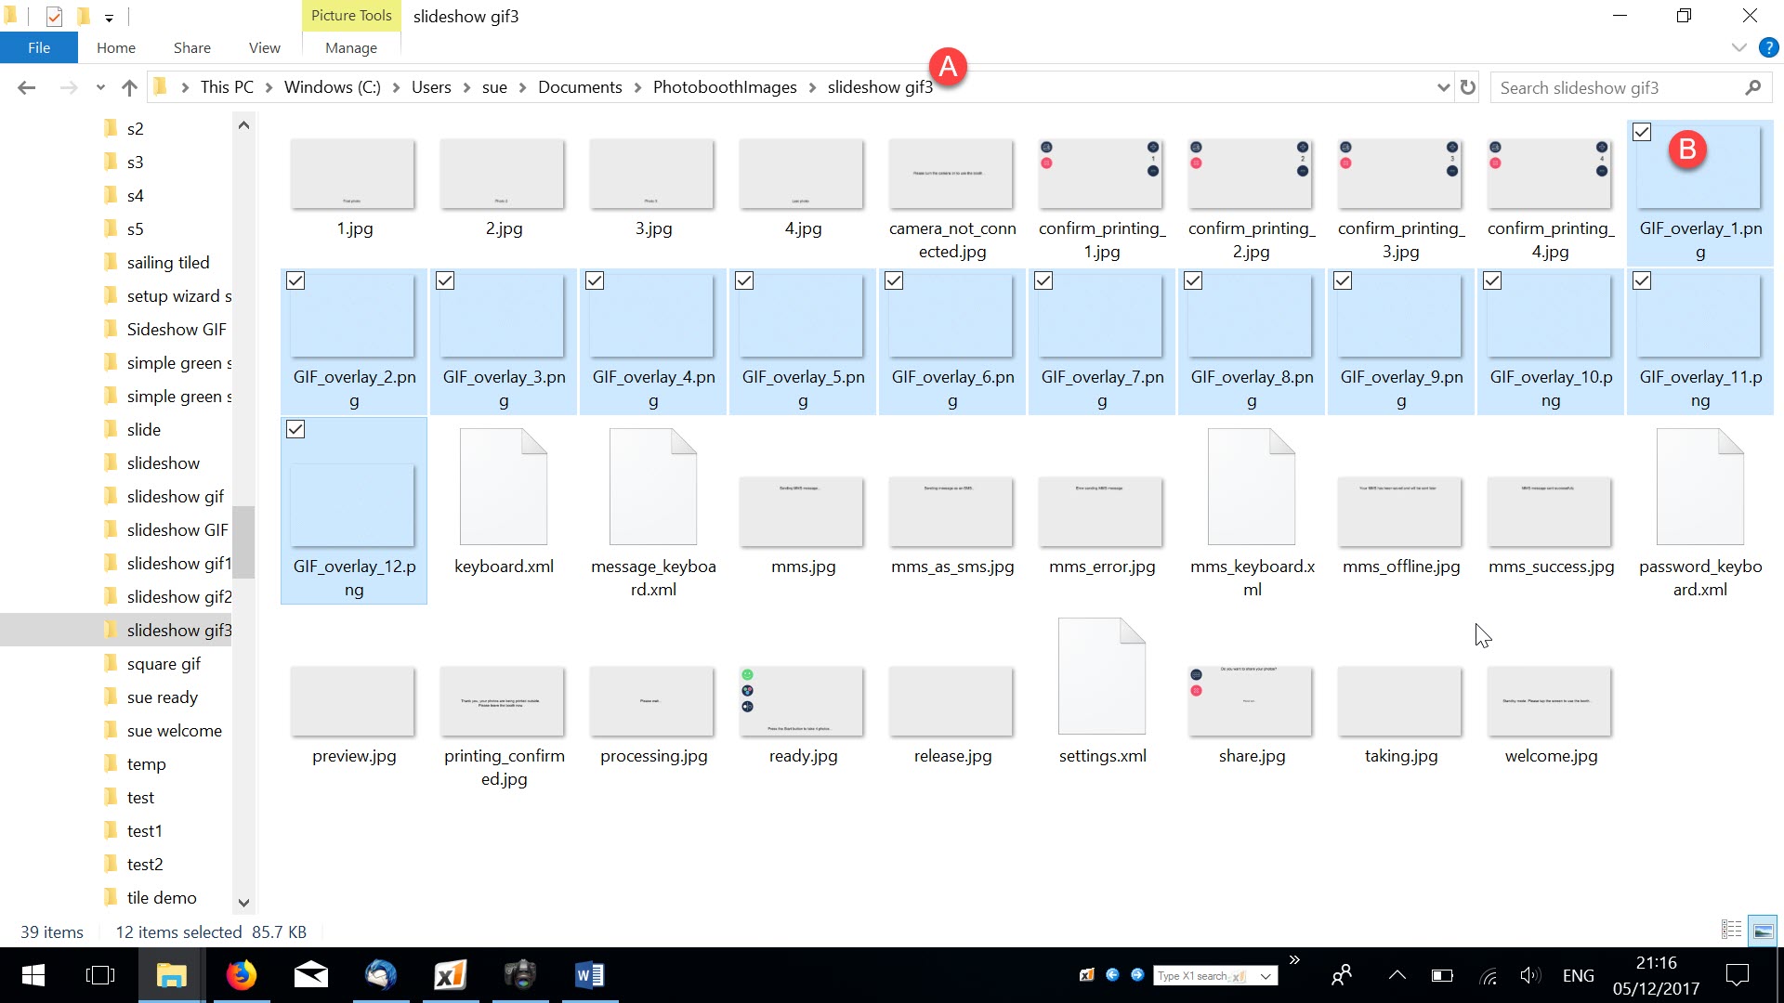1784x1003 pixels.
Task: Click the navigation pane scrollbar thumb
Action: (x=243, y=541)
